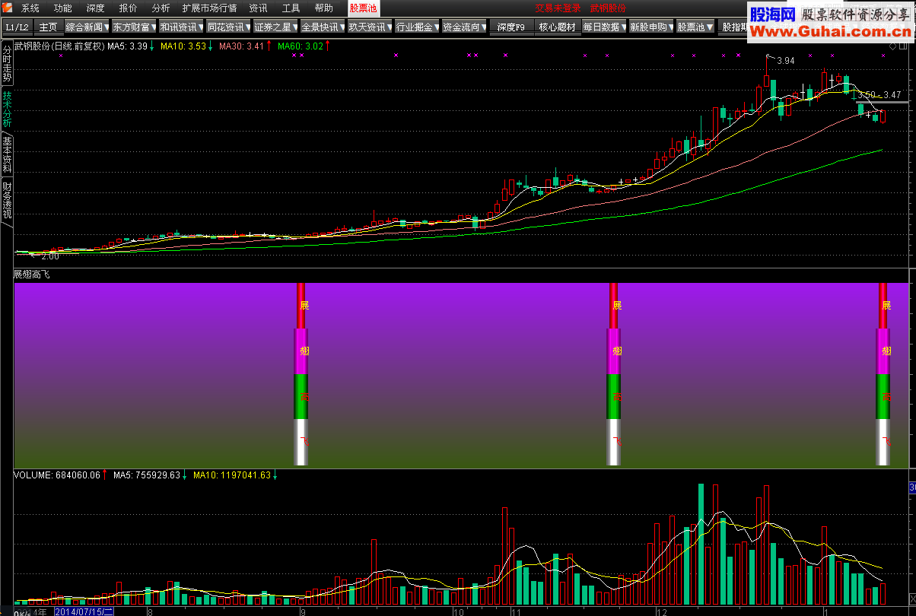The height and width of the screenshot is (616, 916).
Task: Expand the 同花资讯 dropdown
Action: 228,27
